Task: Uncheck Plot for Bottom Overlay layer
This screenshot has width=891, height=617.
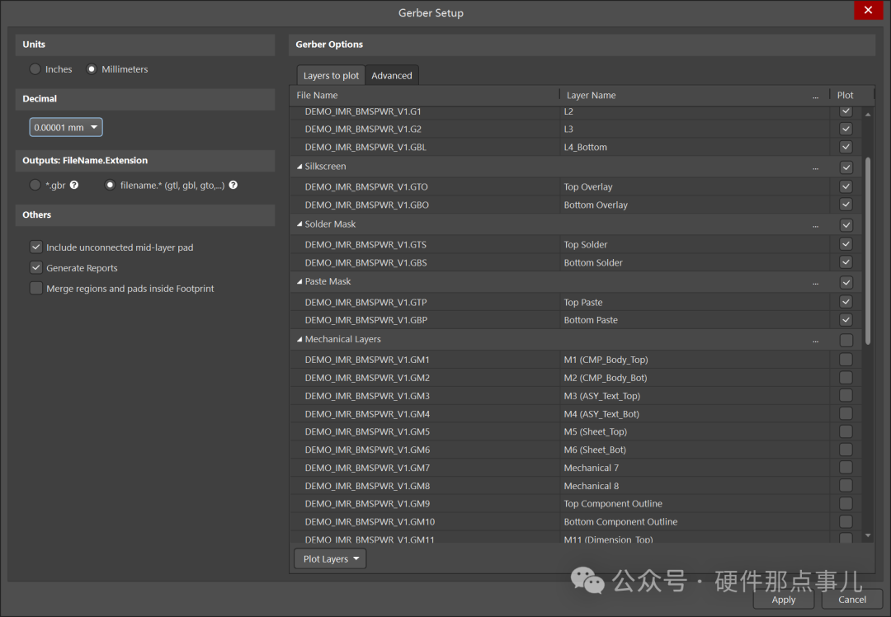Action: 846,205
